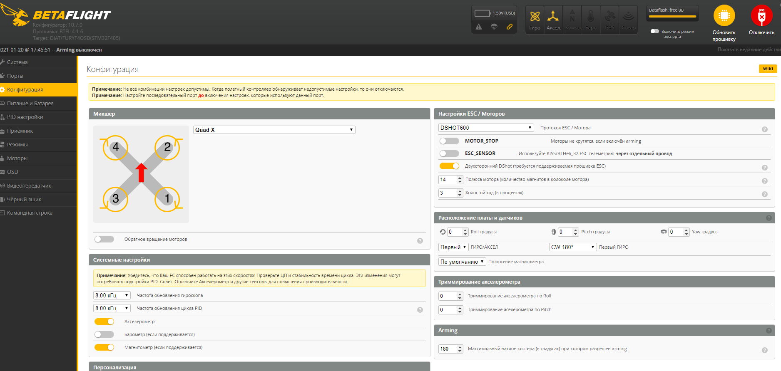Click the link status icon under battery
781x371 pixels.
[509, 27]
